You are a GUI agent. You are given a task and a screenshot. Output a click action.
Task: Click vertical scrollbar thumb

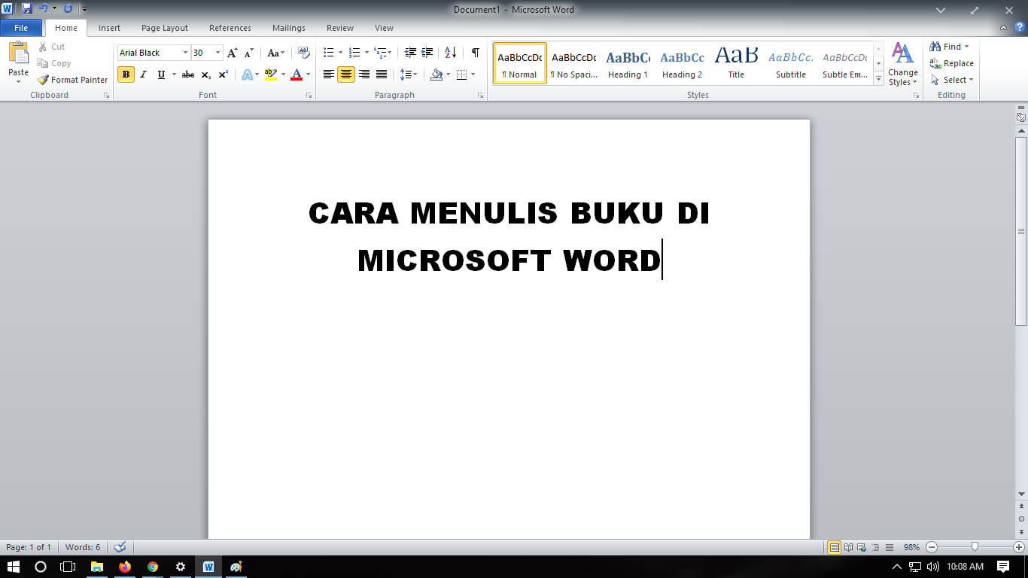[1021, 231]
